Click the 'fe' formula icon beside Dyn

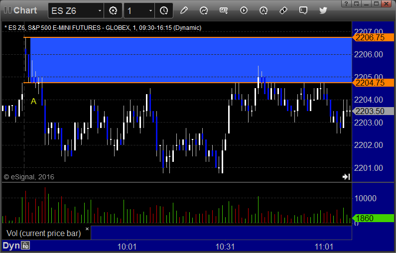[x=25, y=246]
